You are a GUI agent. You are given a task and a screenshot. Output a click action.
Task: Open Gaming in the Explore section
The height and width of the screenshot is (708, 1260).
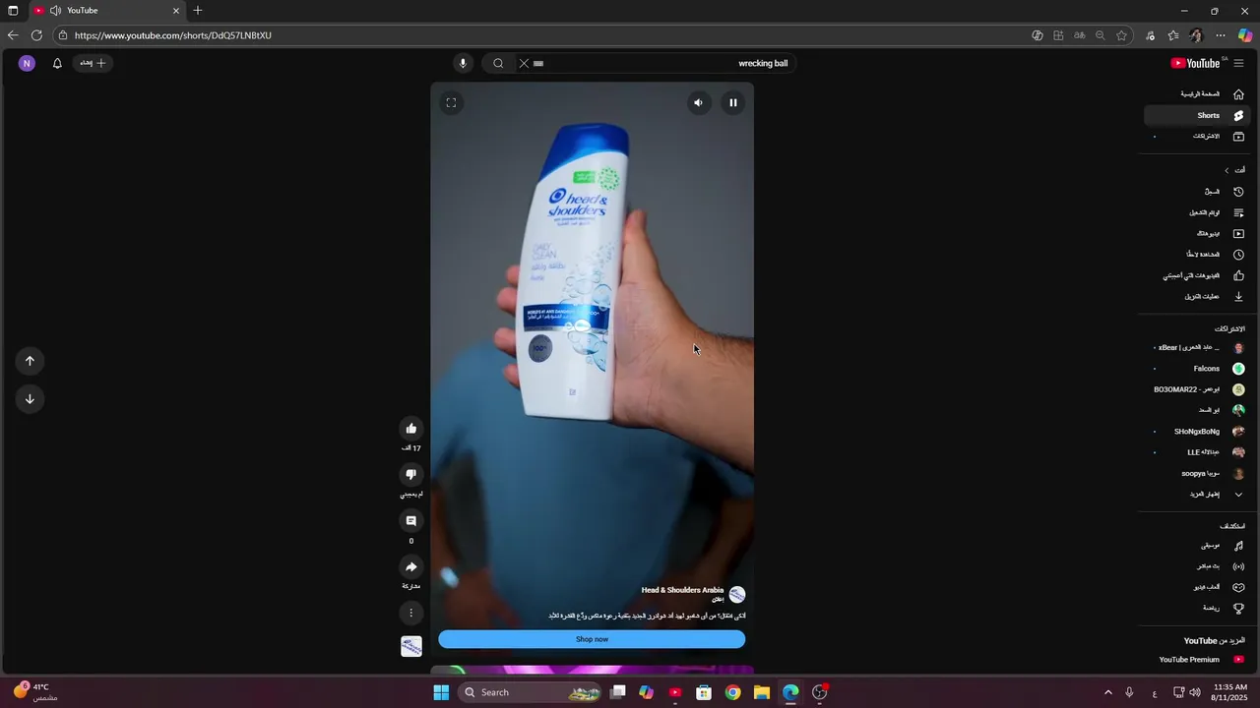pyautogui.click(x=1198, y=587)
